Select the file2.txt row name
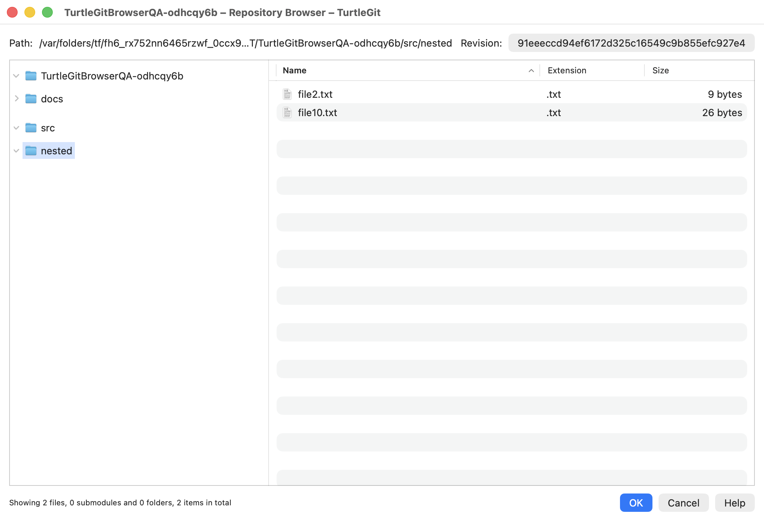The height and width of the screenshot is (521, 764). tap(315, 94)
